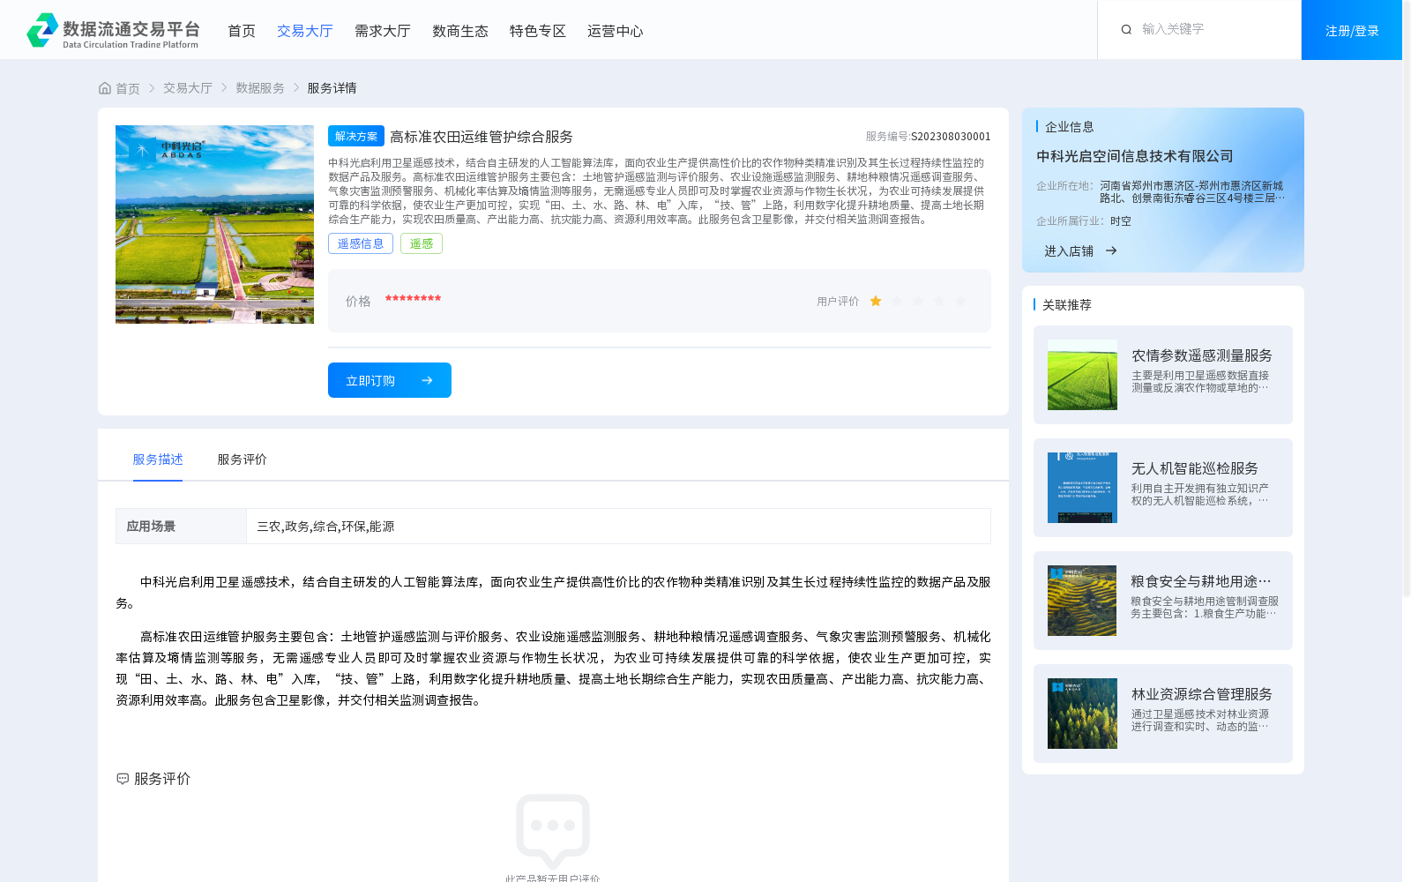The height and width of the screenshot is (882, 1411).
Task: Click the farmland product main image
Action: (214, 224)
